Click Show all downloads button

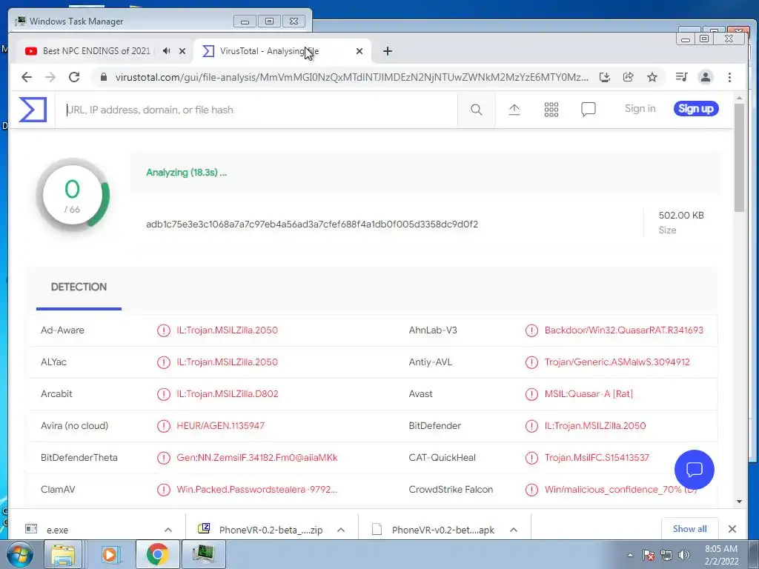point(690,529)
